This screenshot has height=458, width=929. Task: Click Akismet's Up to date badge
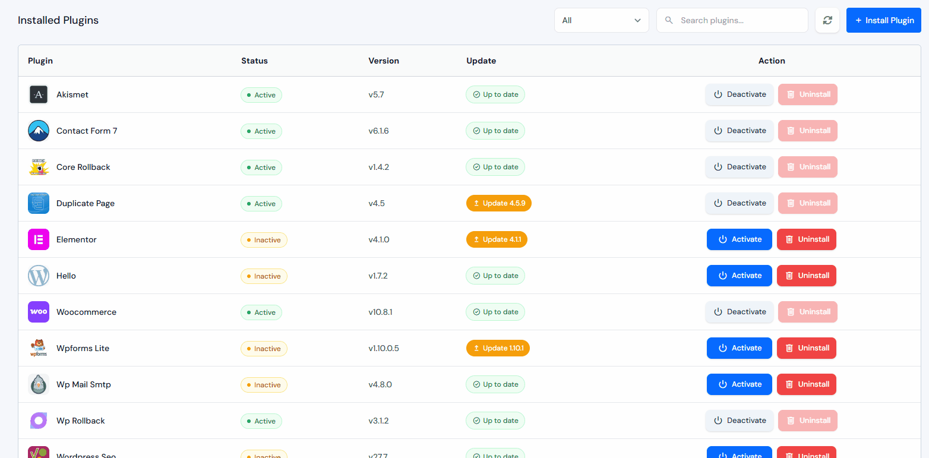pos(495,94)
